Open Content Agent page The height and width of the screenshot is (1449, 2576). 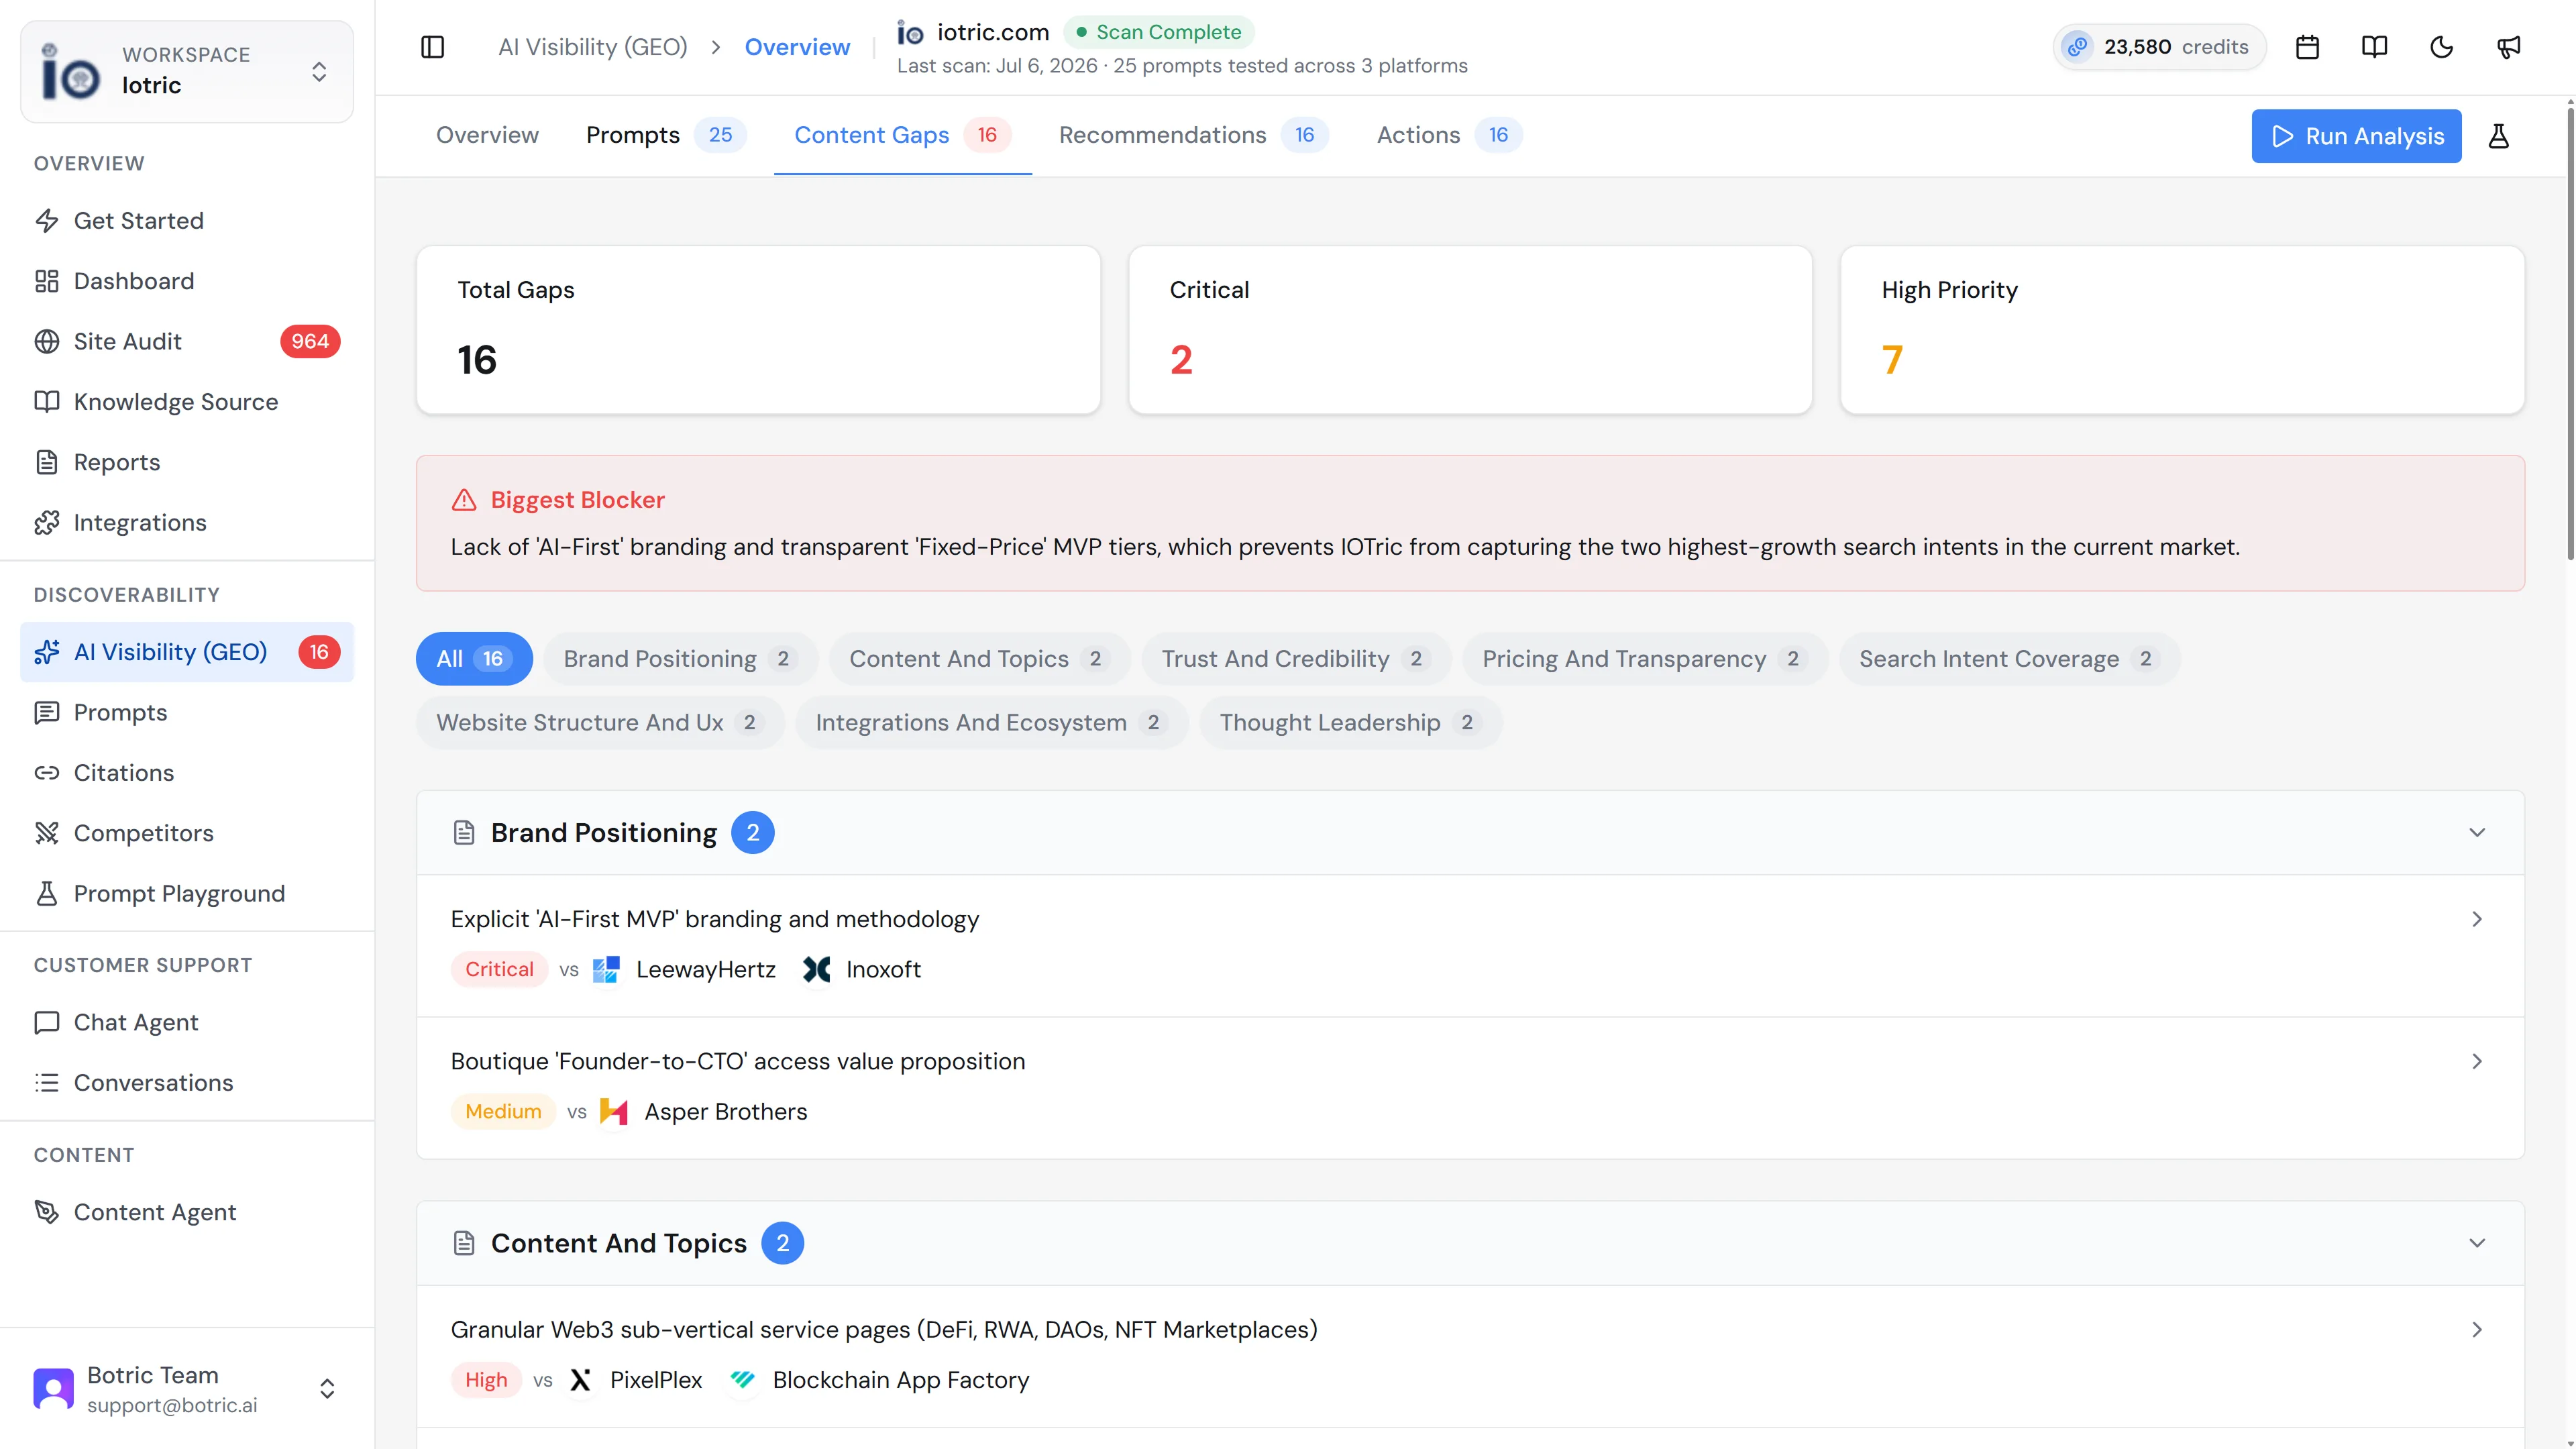point(187,1212)
